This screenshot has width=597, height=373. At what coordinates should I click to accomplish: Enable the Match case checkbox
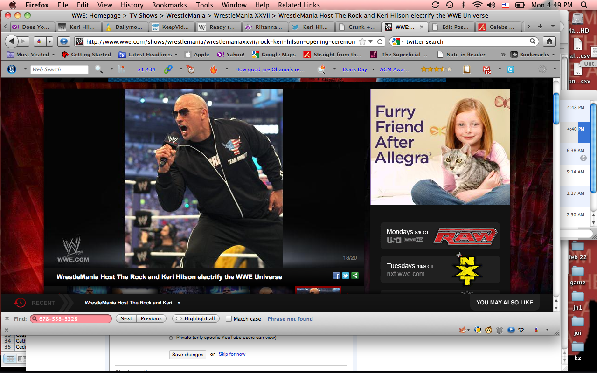point(229,319)
